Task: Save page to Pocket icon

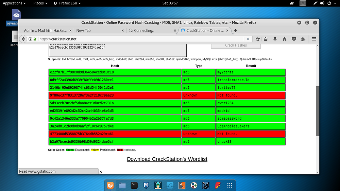Action: click(294, 39)
